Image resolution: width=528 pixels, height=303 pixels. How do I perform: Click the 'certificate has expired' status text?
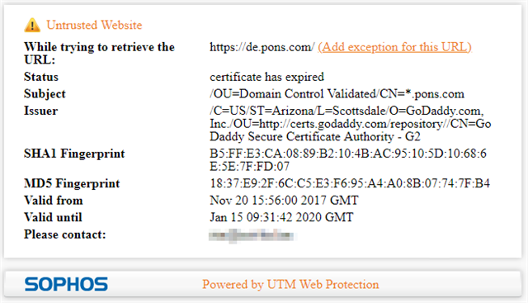(x=267, y=77)
